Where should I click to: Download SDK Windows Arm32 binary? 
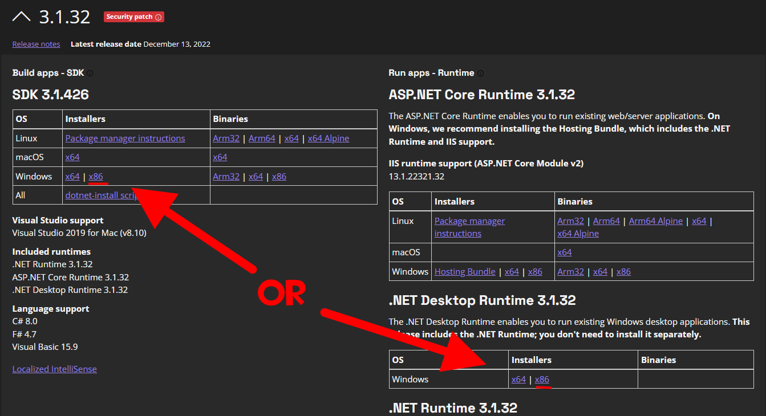pos(226,176)
